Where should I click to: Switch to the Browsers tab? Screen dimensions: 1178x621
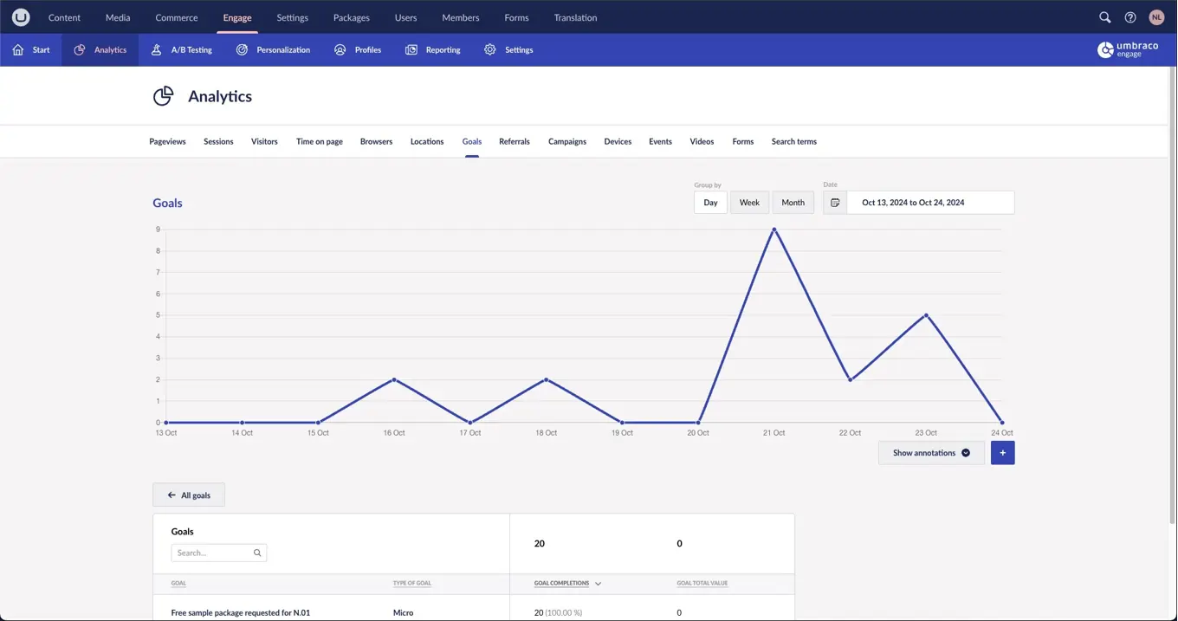pos(377,141)
